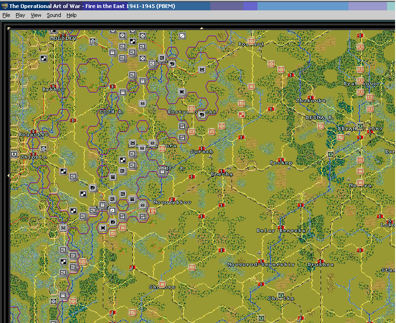
Task: Open the Help menu
Action: click(72, 15)
